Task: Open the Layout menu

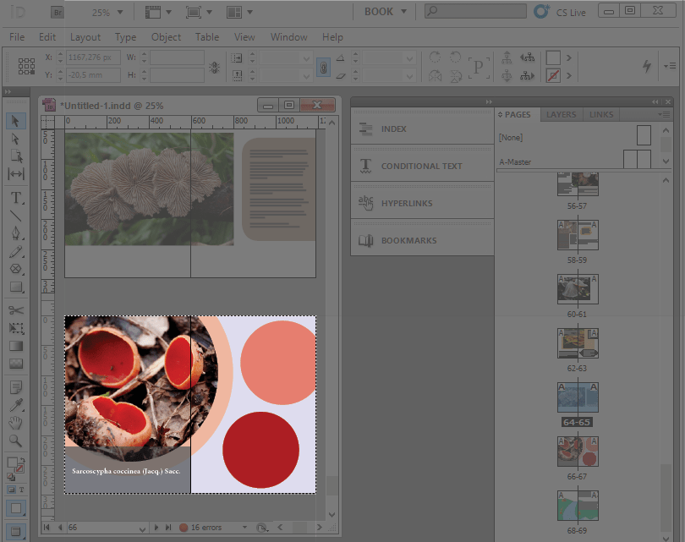Action: (x=85, y=37)
